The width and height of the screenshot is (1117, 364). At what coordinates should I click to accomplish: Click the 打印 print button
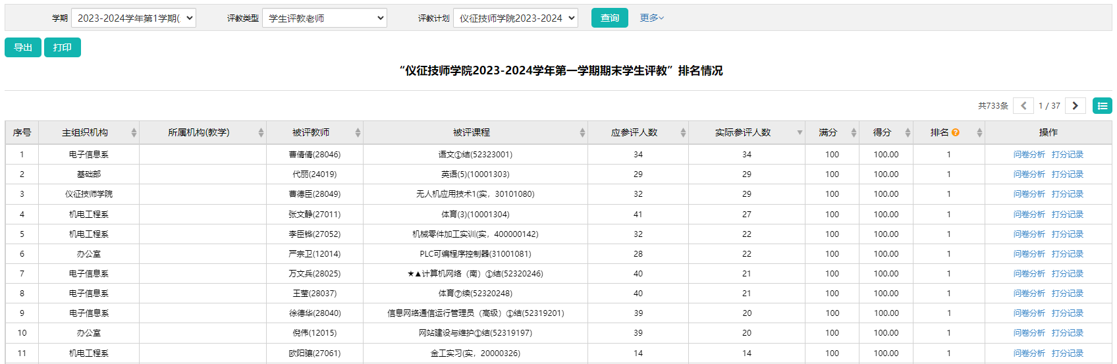click(x=63, y=47)
